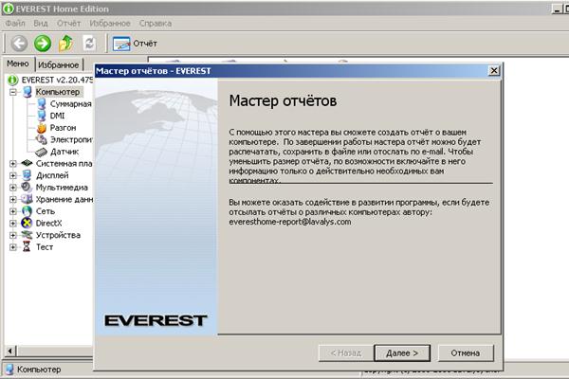Open the Отчёт menu in menu bar

pyautogui.click(x=68, y=23)
